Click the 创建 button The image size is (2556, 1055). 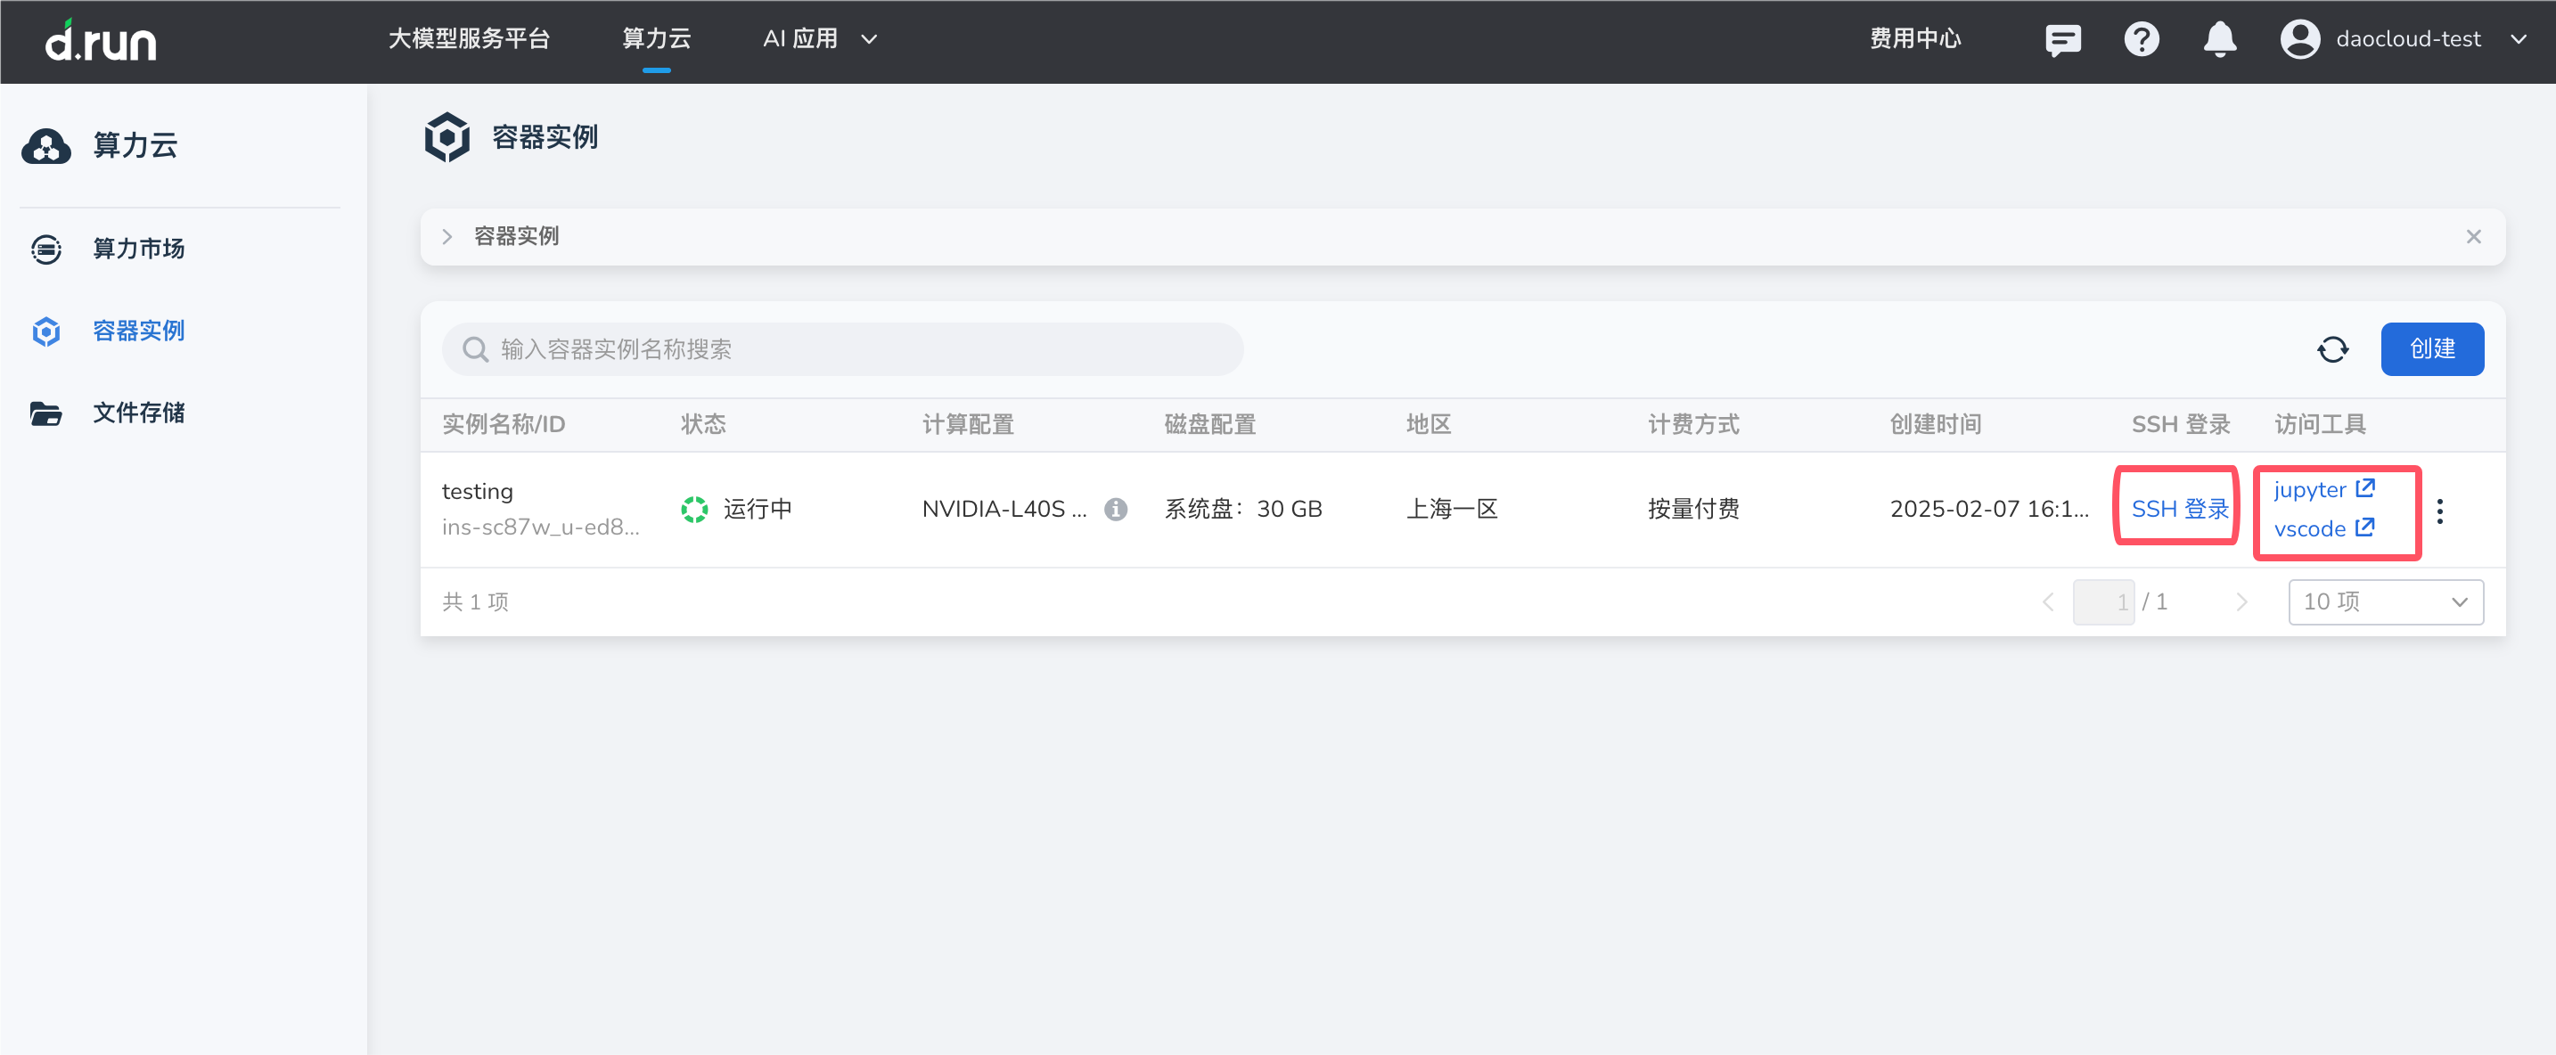click(2431, 349)
